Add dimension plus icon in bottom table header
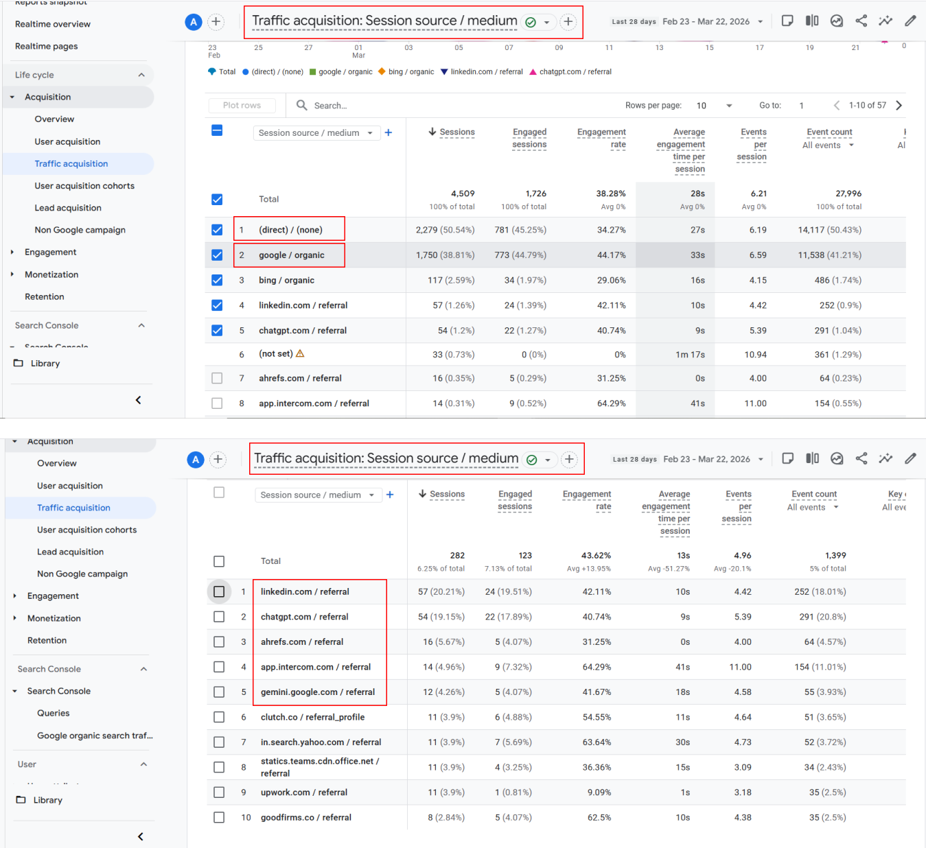 (x=390, y=495)
